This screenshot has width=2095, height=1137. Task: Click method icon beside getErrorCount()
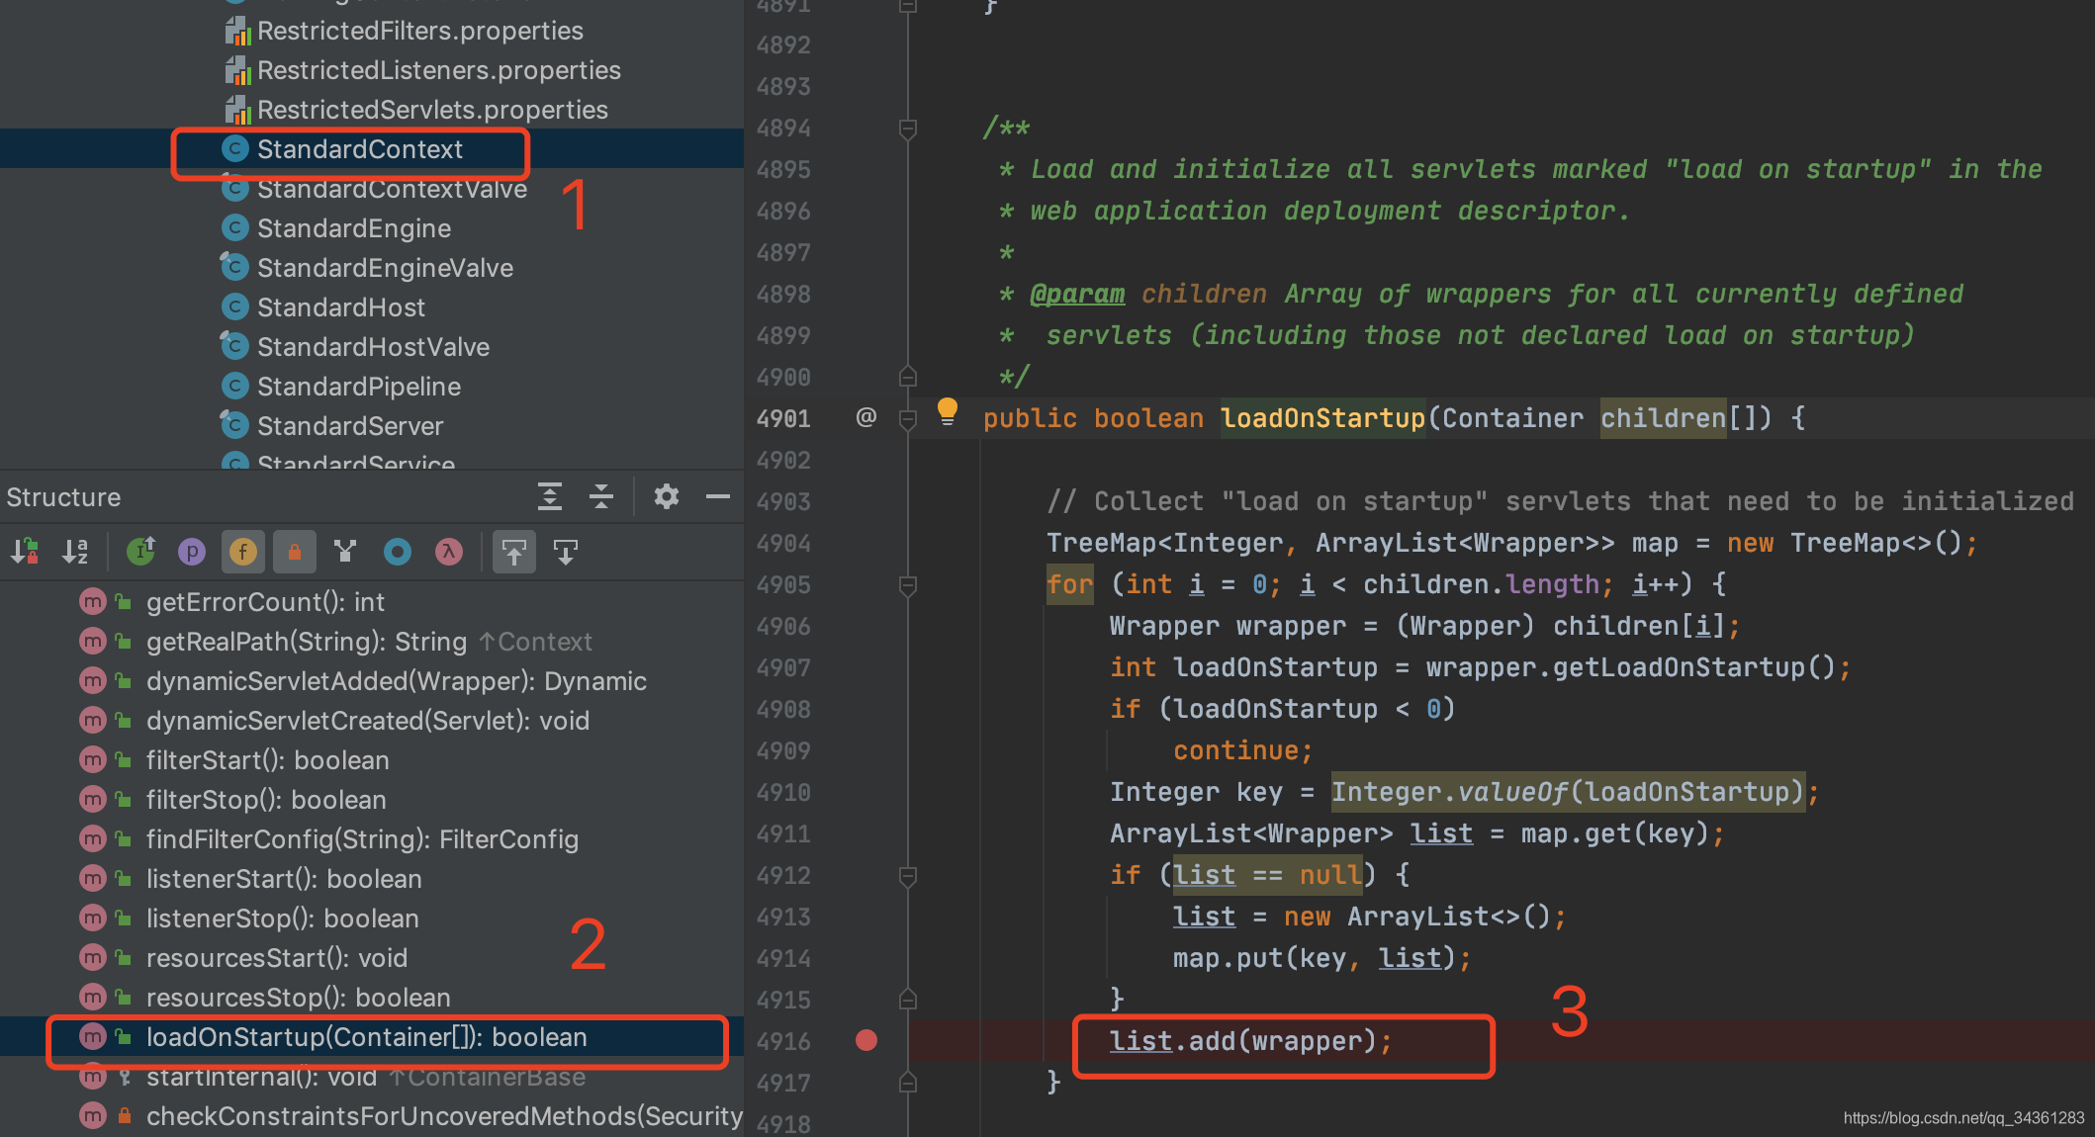92,601
